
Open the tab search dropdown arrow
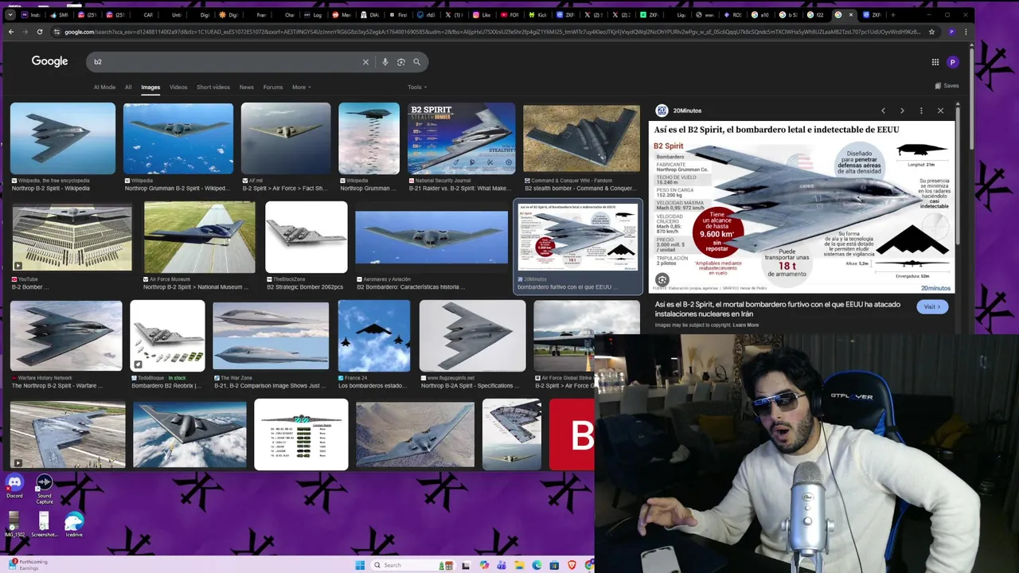click(x=10, y=14)
